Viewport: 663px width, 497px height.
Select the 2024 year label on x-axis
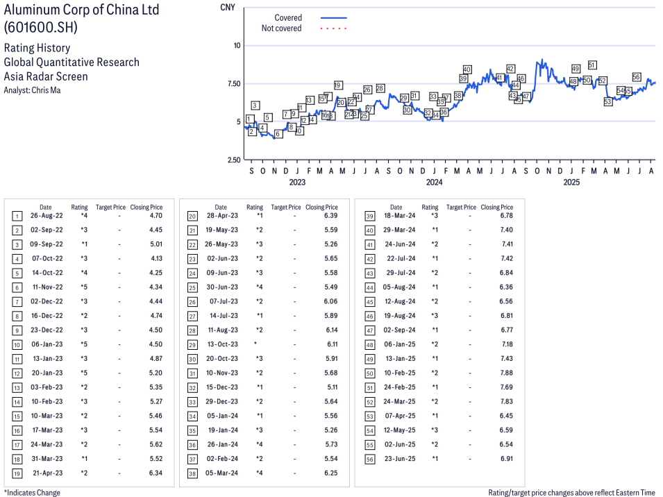click(435, 182)
